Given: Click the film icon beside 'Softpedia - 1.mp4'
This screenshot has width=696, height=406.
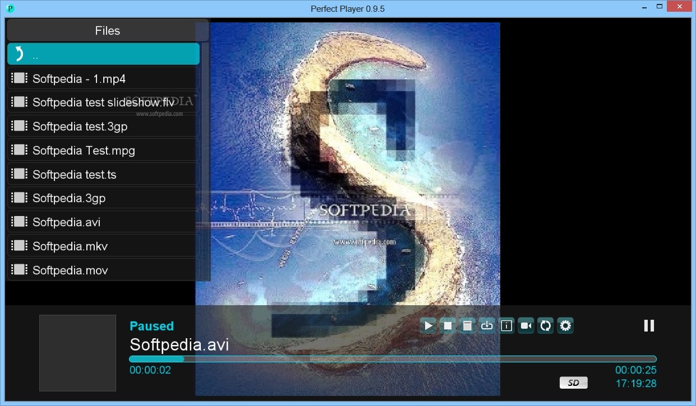Looking at the screenshot, I should 20,78.
